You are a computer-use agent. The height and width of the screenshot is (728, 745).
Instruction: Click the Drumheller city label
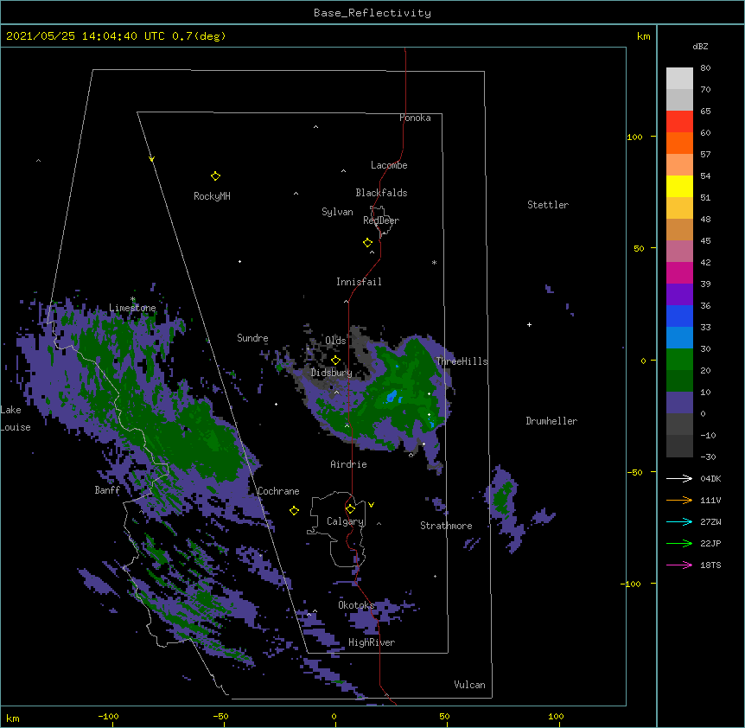click(x=551, y=421)
